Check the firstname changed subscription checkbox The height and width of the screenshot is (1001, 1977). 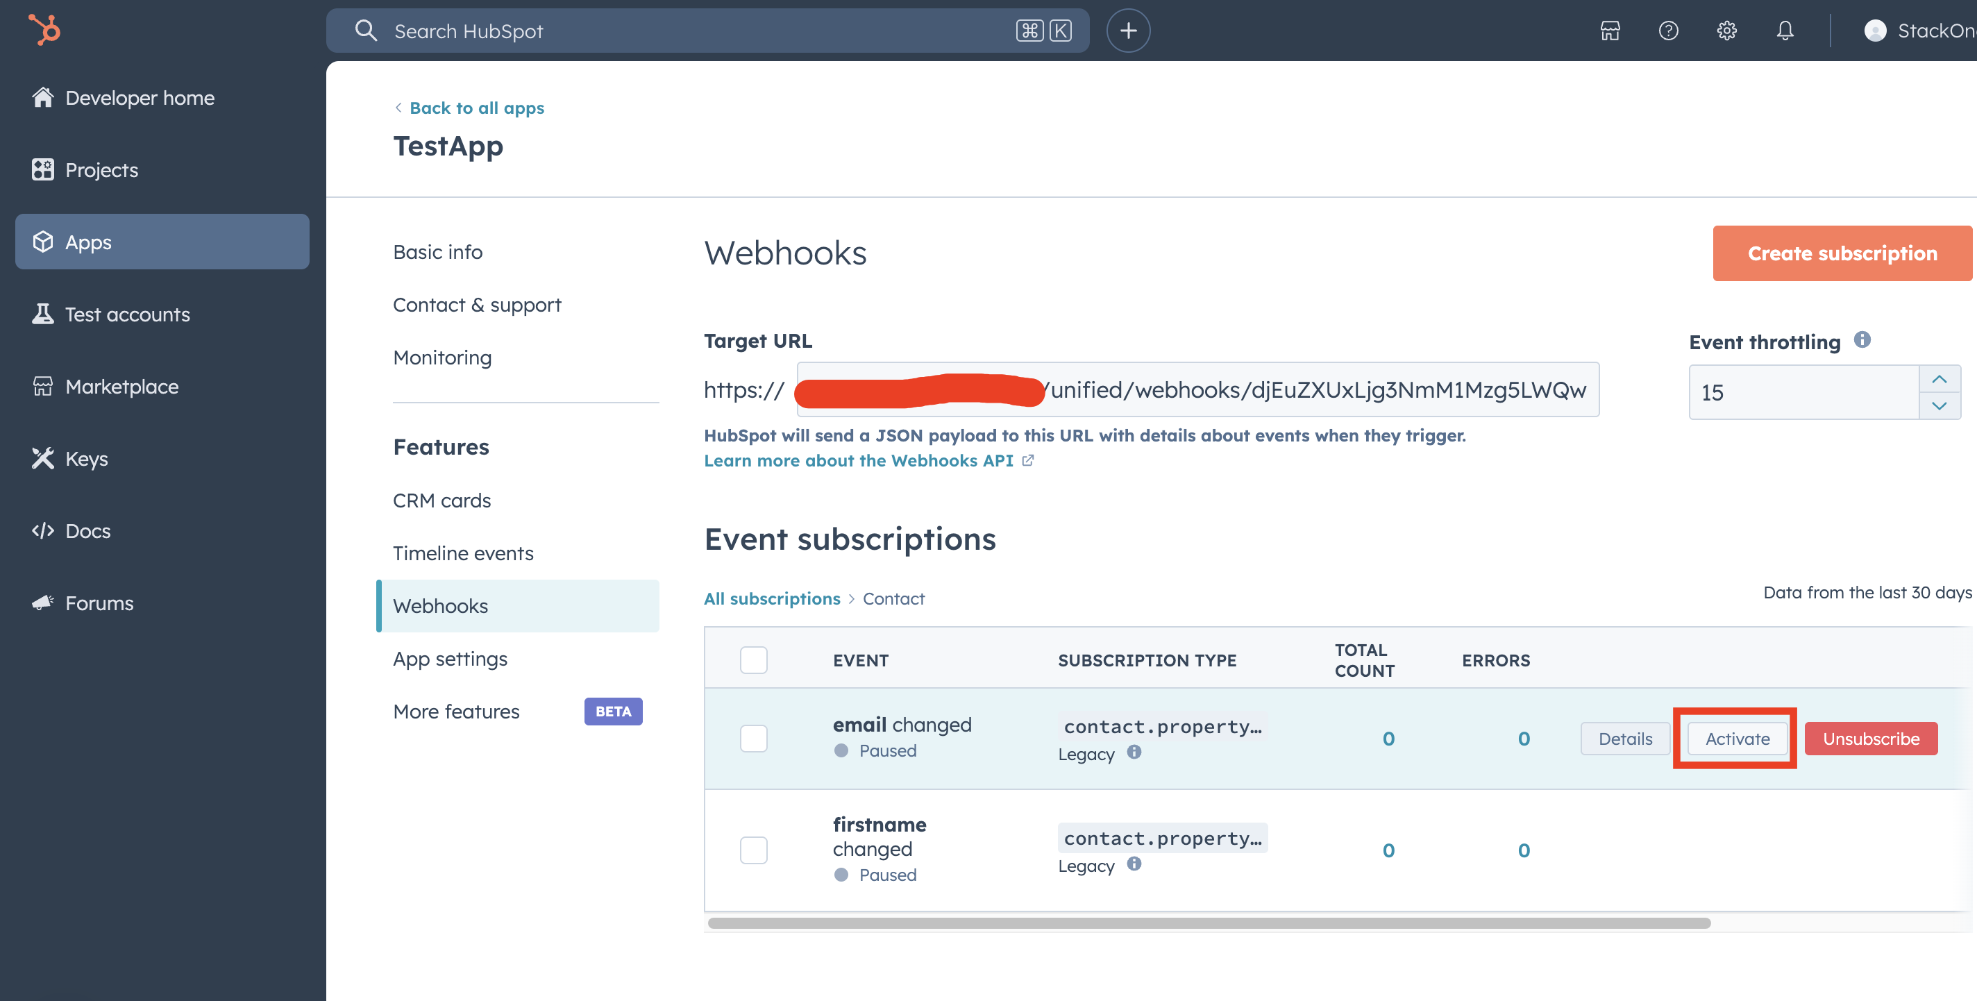(753, 850)
